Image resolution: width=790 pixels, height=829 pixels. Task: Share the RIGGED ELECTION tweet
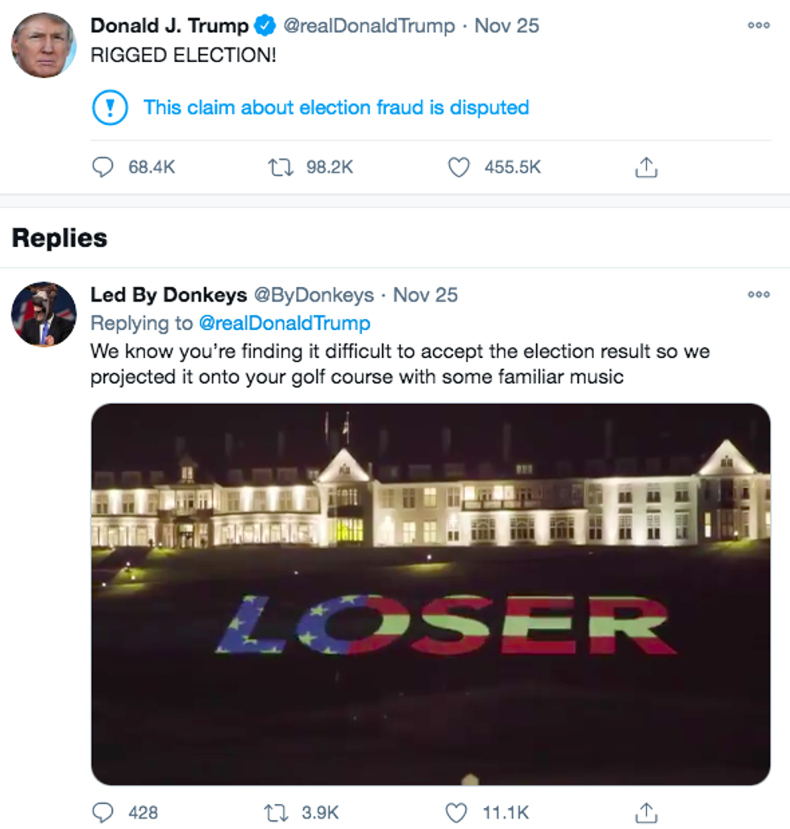point(647,167)
